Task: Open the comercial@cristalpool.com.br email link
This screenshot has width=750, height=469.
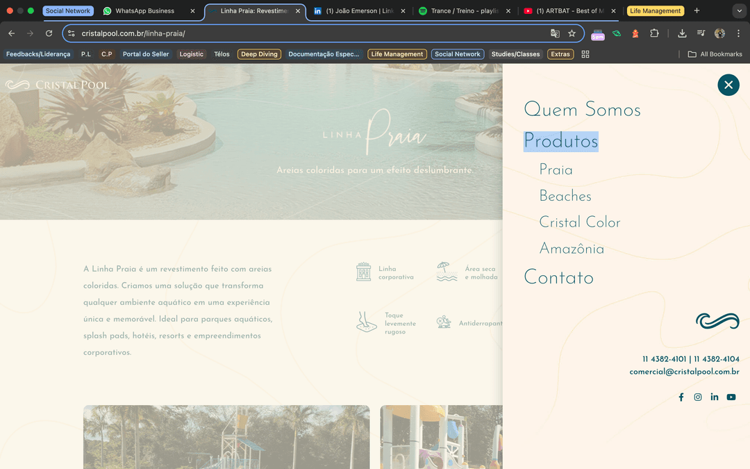Action: click(684, 371)
